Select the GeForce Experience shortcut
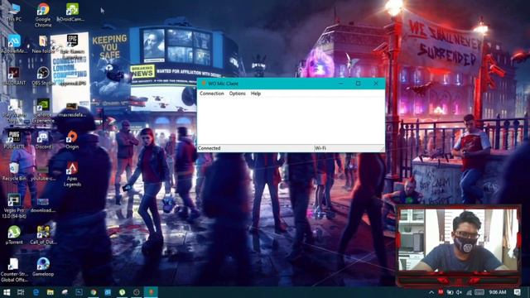 (43, 111)
